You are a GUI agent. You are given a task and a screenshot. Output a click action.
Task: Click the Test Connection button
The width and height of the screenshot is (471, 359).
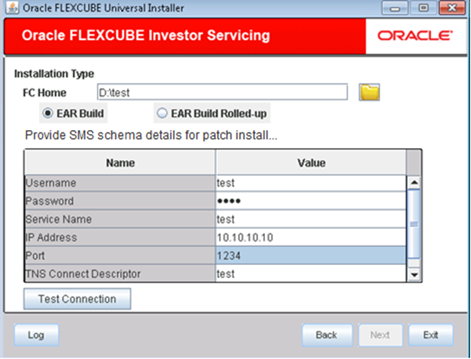(78, 299)
